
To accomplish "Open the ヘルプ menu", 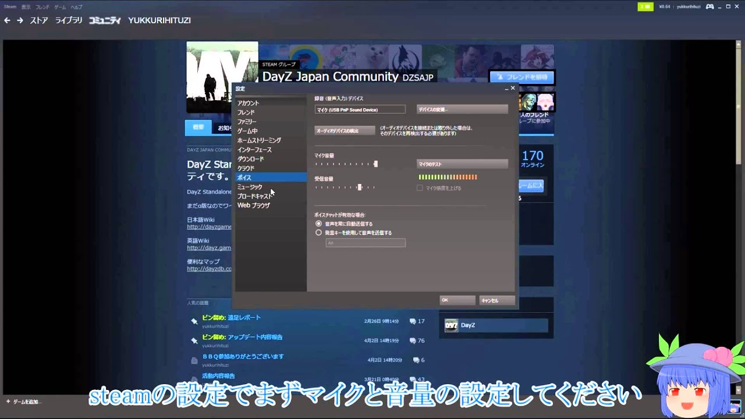I will (76, 7).
